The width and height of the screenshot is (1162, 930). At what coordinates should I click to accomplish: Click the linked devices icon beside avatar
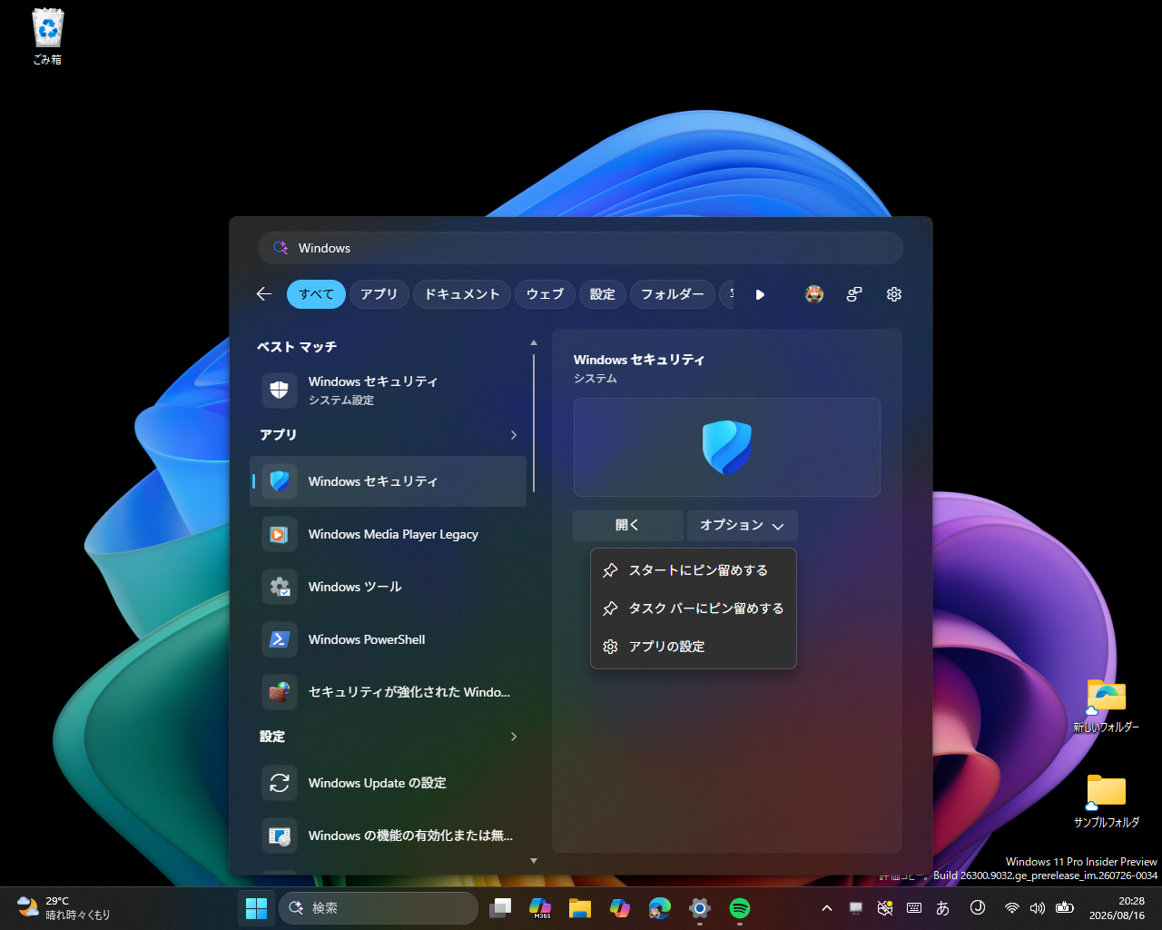click(854, 294)
